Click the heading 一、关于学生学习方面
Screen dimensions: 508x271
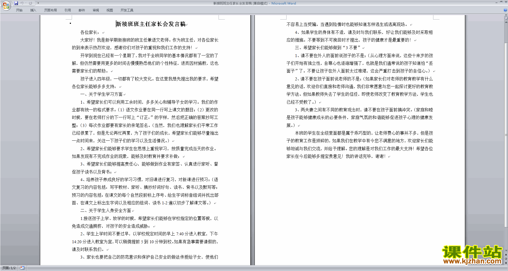[101, 94]
